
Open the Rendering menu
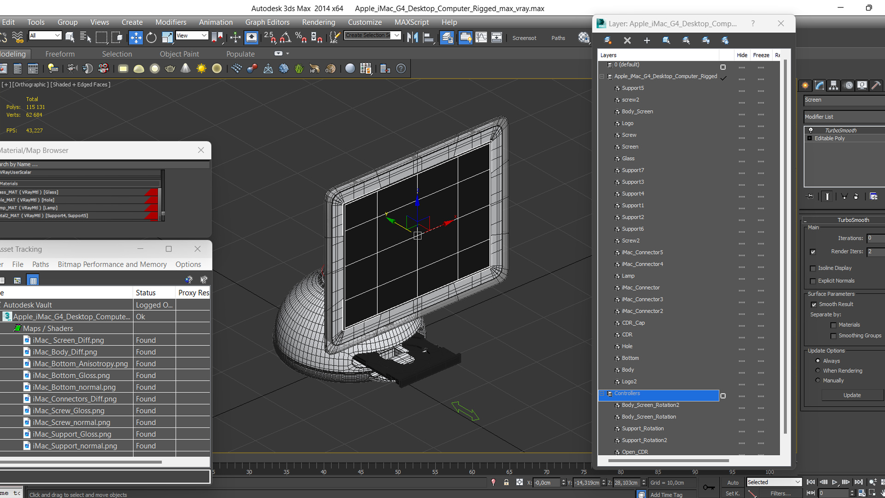(319, 22)
